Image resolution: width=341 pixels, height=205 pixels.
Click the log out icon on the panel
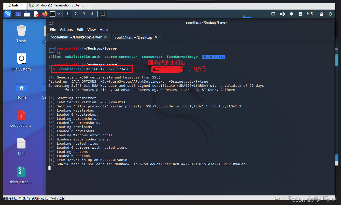coord(330,14)
